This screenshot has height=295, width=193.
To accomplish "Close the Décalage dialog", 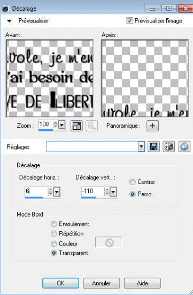I will tap(186, 9).
